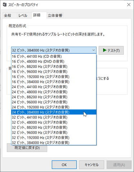This screenshot has height=172, width=134.
Task: Choose 32 ビット、96000 Hz format
Action: tap(54, 133)
